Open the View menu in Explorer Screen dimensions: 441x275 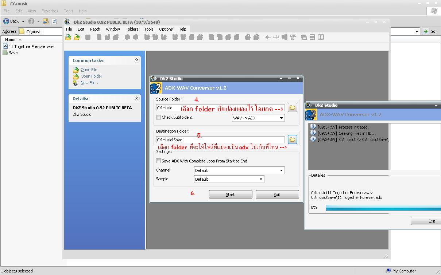click(x=32, y=11)
